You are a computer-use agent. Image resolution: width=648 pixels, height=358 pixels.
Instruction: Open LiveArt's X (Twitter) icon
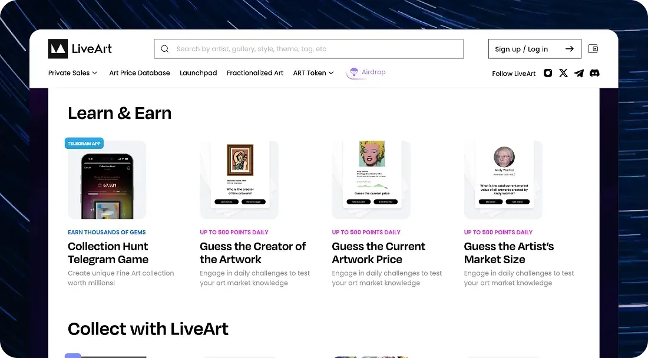tap(563, 73)
